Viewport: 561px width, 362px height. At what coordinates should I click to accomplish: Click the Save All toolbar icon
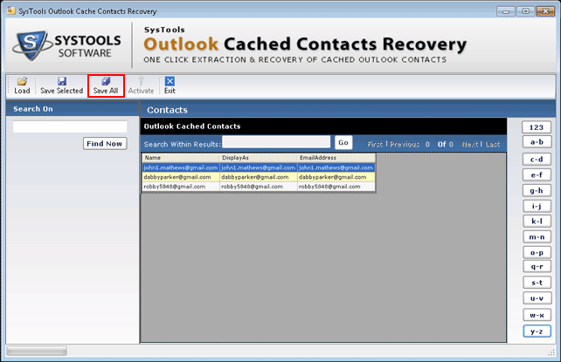pos(106,81)
